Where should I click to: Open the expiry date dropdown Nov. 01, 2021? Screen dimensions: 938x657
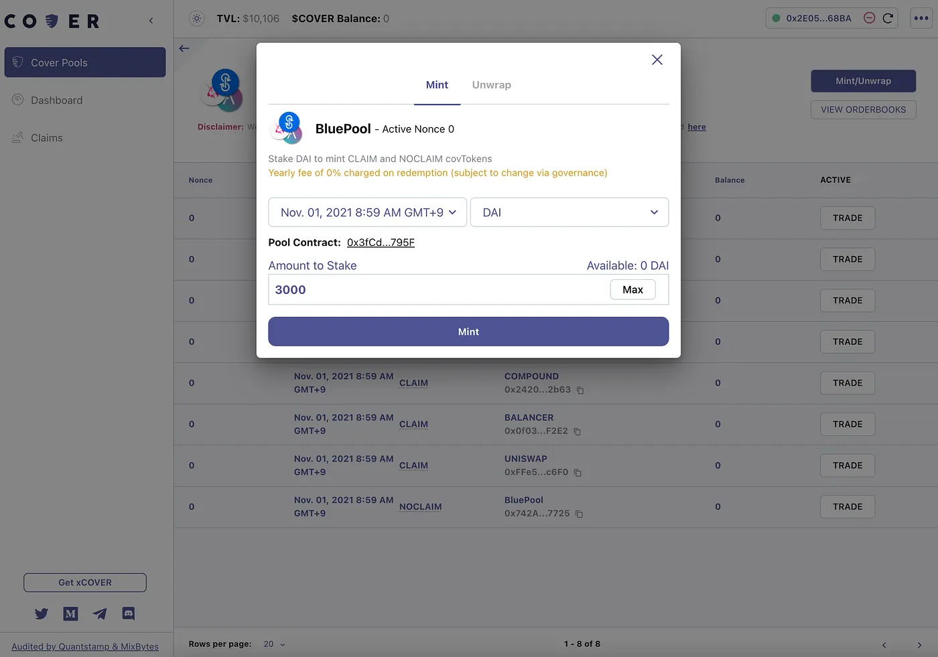[368, 212]
